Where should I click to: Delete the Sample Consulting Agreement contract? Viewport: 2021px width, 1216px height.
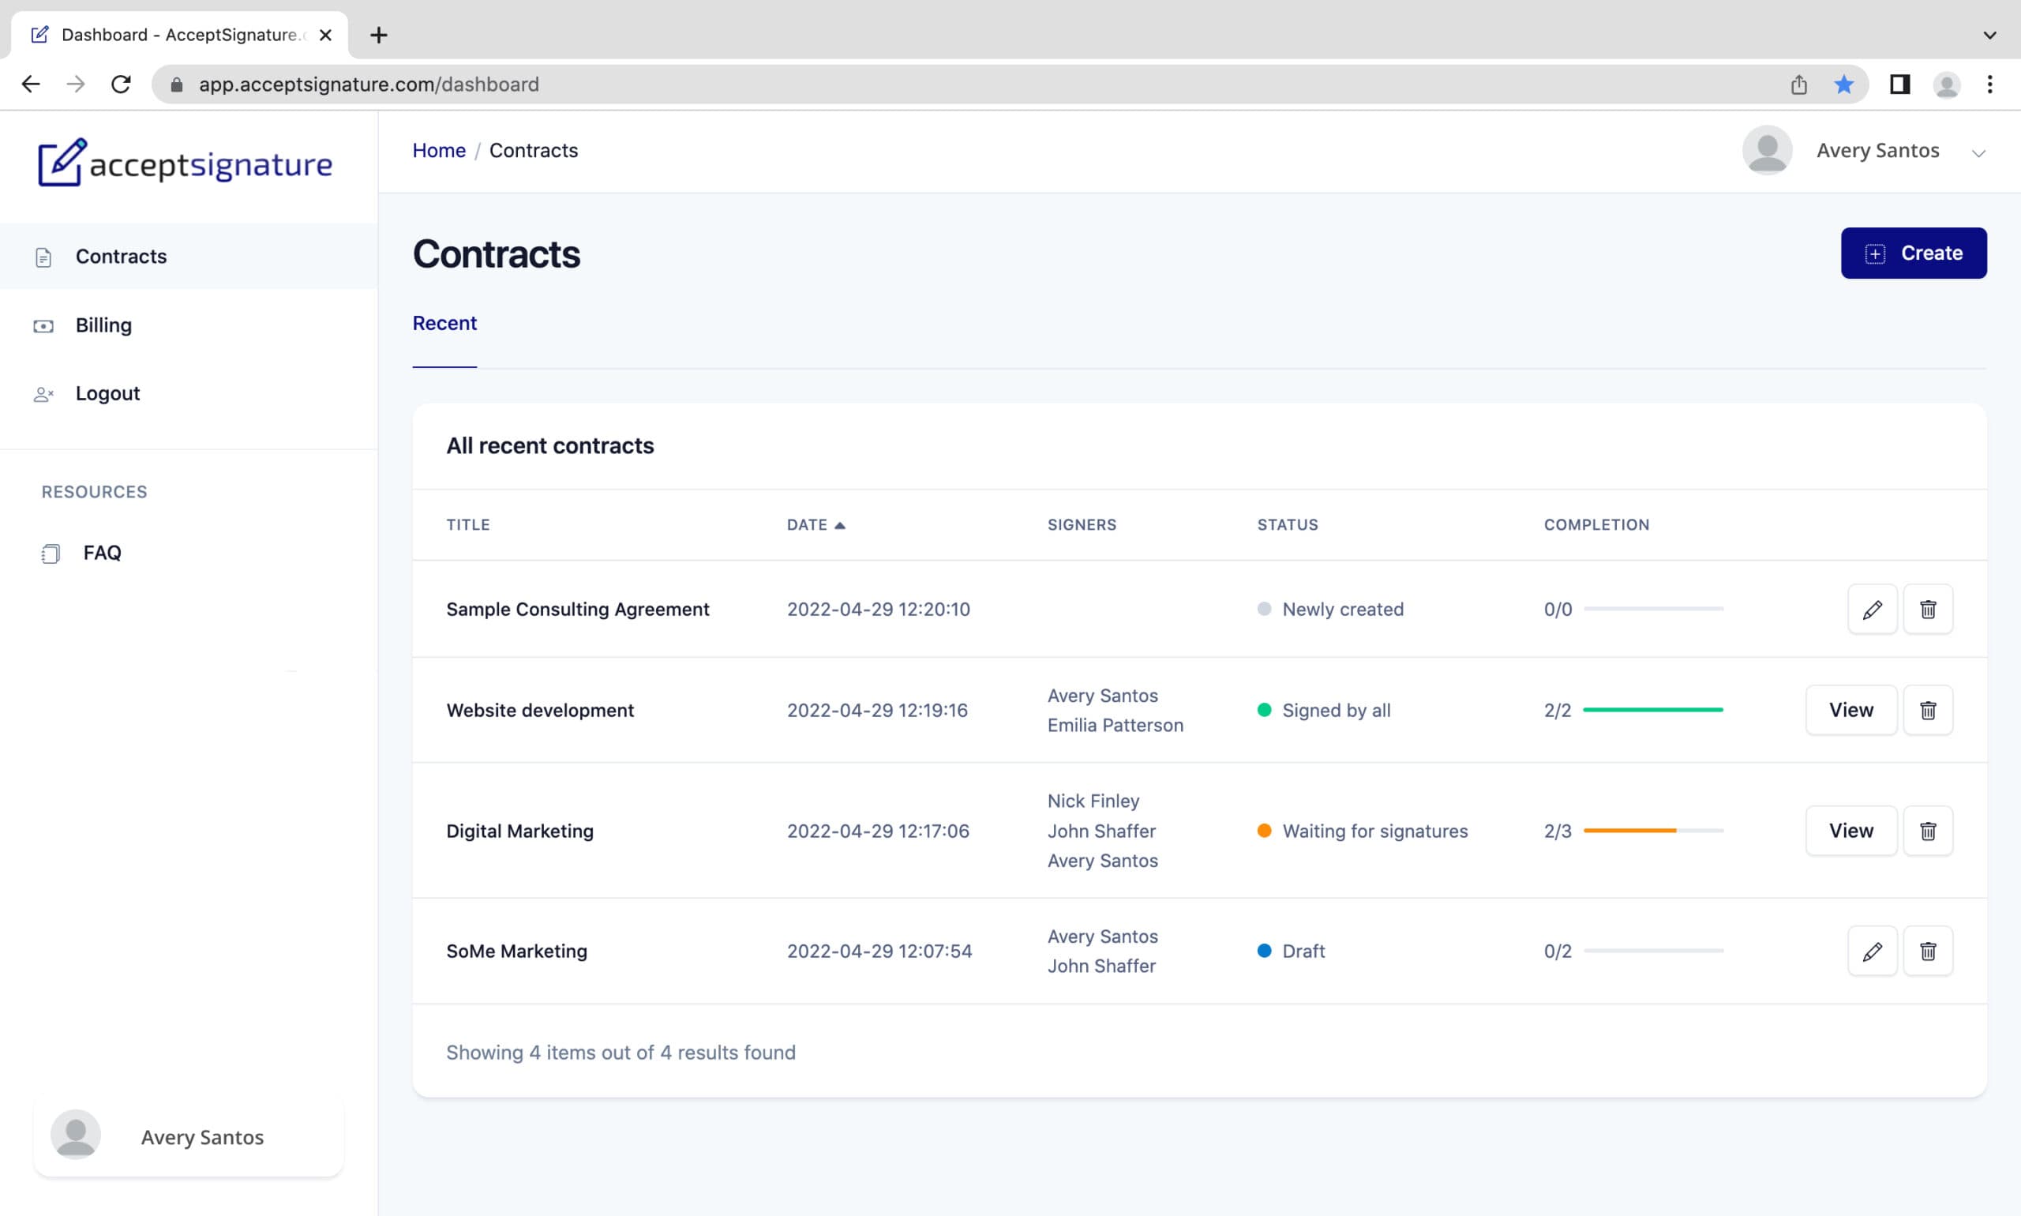point(1928,609)
